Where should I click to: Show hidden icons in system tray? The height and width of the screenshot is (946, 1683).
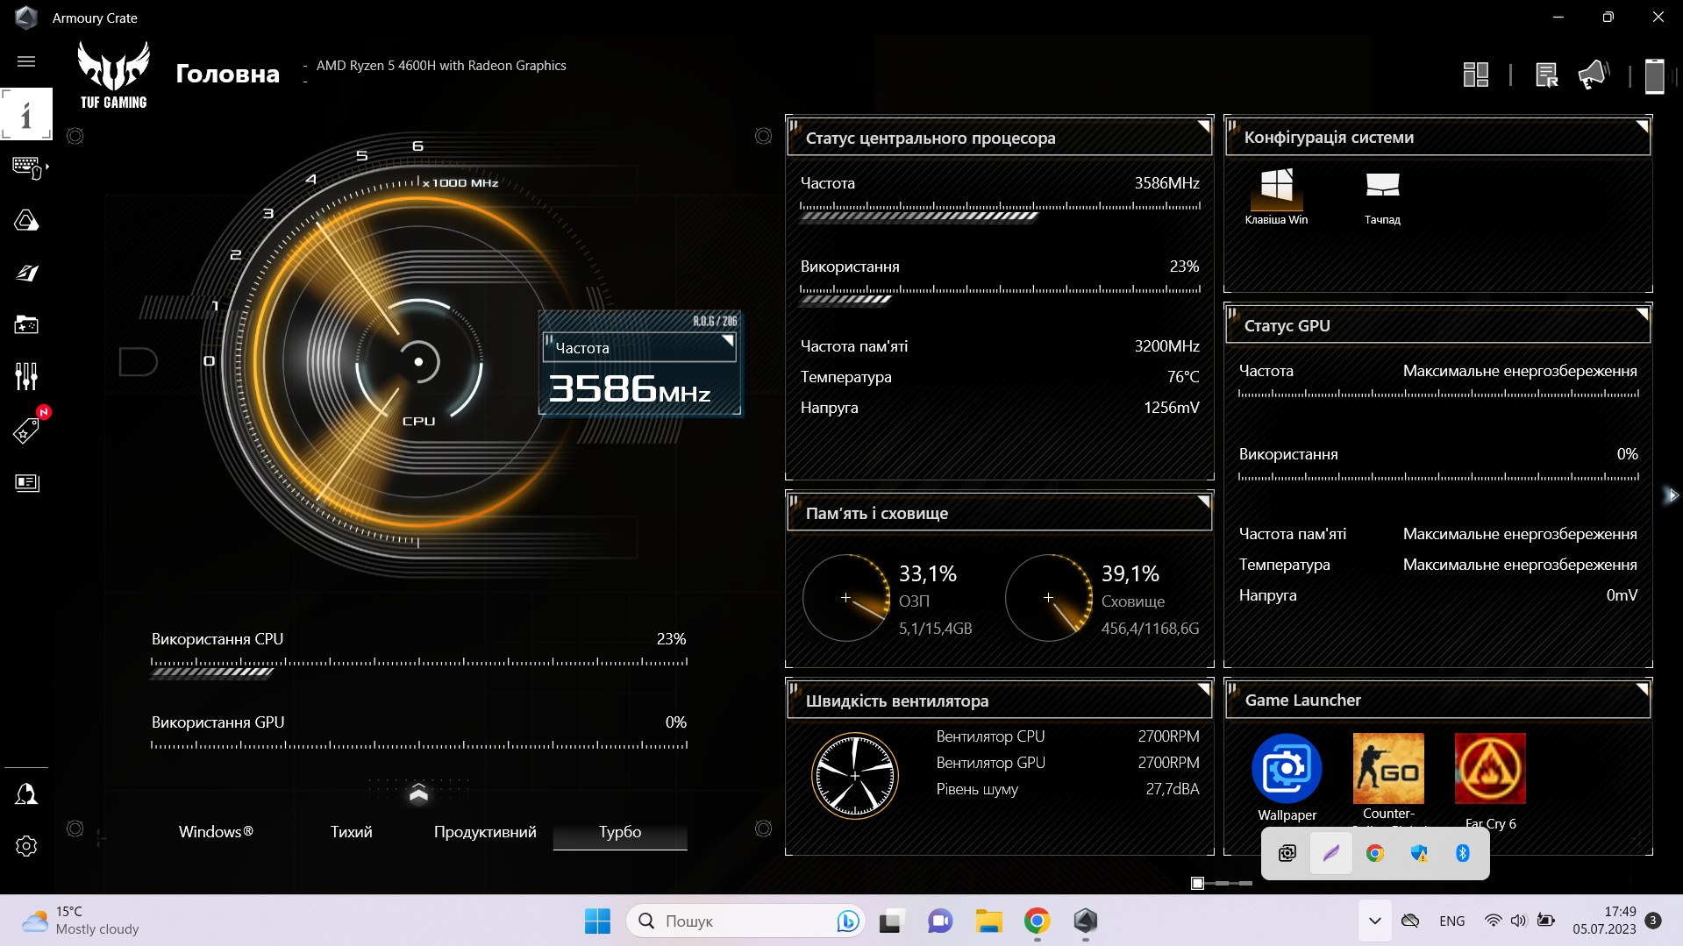[x=1374, y=921]
